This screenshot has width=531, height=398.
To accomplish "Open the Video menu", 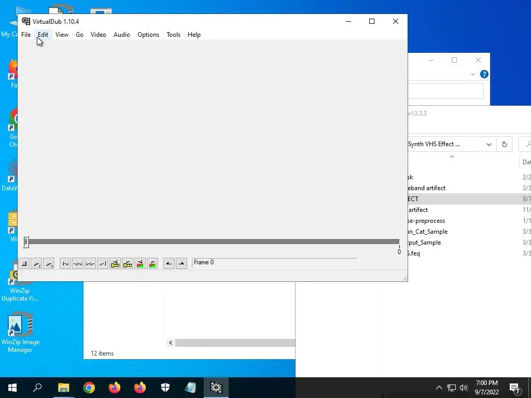I will [99, 35].
